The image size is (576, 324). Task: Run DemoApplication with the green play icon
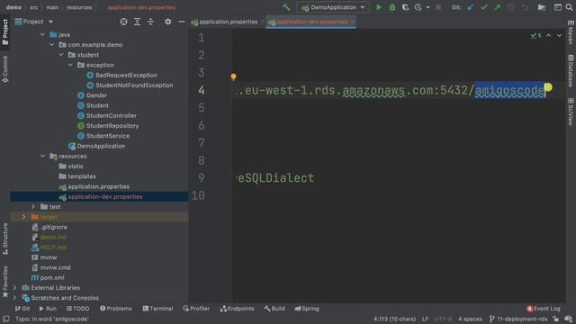(x=379, y=7)
